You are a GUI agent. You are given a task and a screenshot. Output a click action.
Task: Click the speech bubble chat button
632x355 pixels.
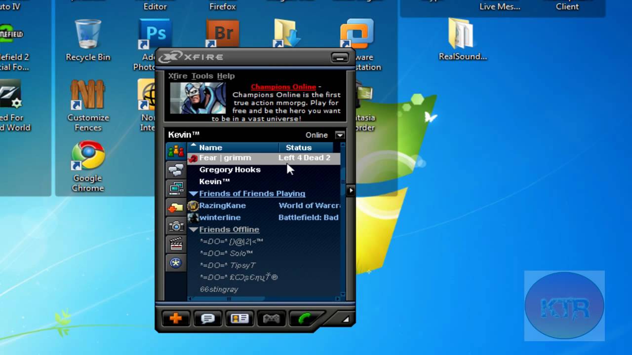tap(208, 319)
